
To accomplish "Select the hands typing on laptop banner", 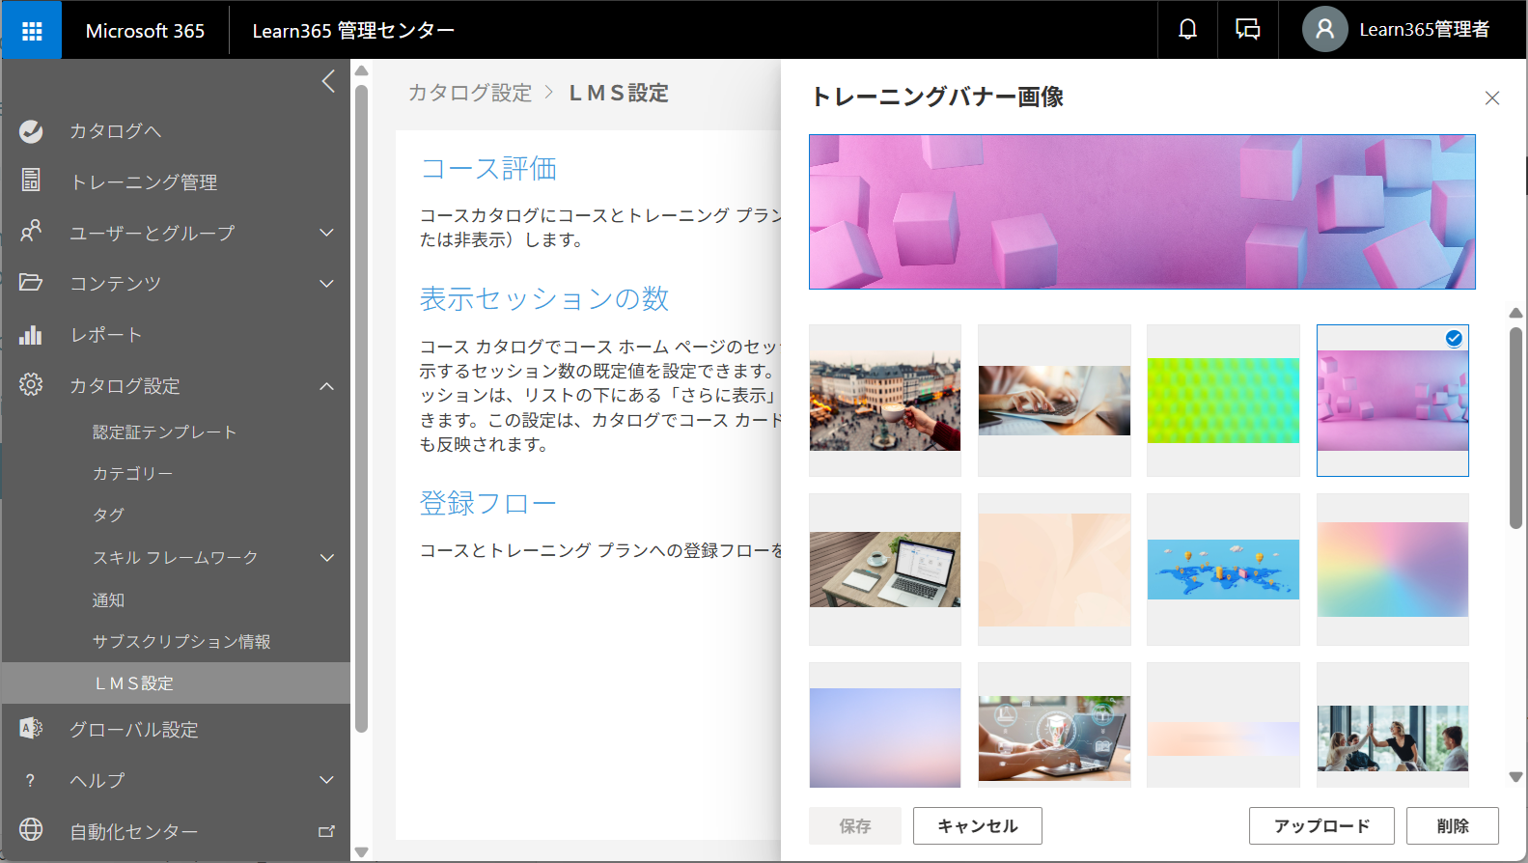I will [x=1054, y=400].
